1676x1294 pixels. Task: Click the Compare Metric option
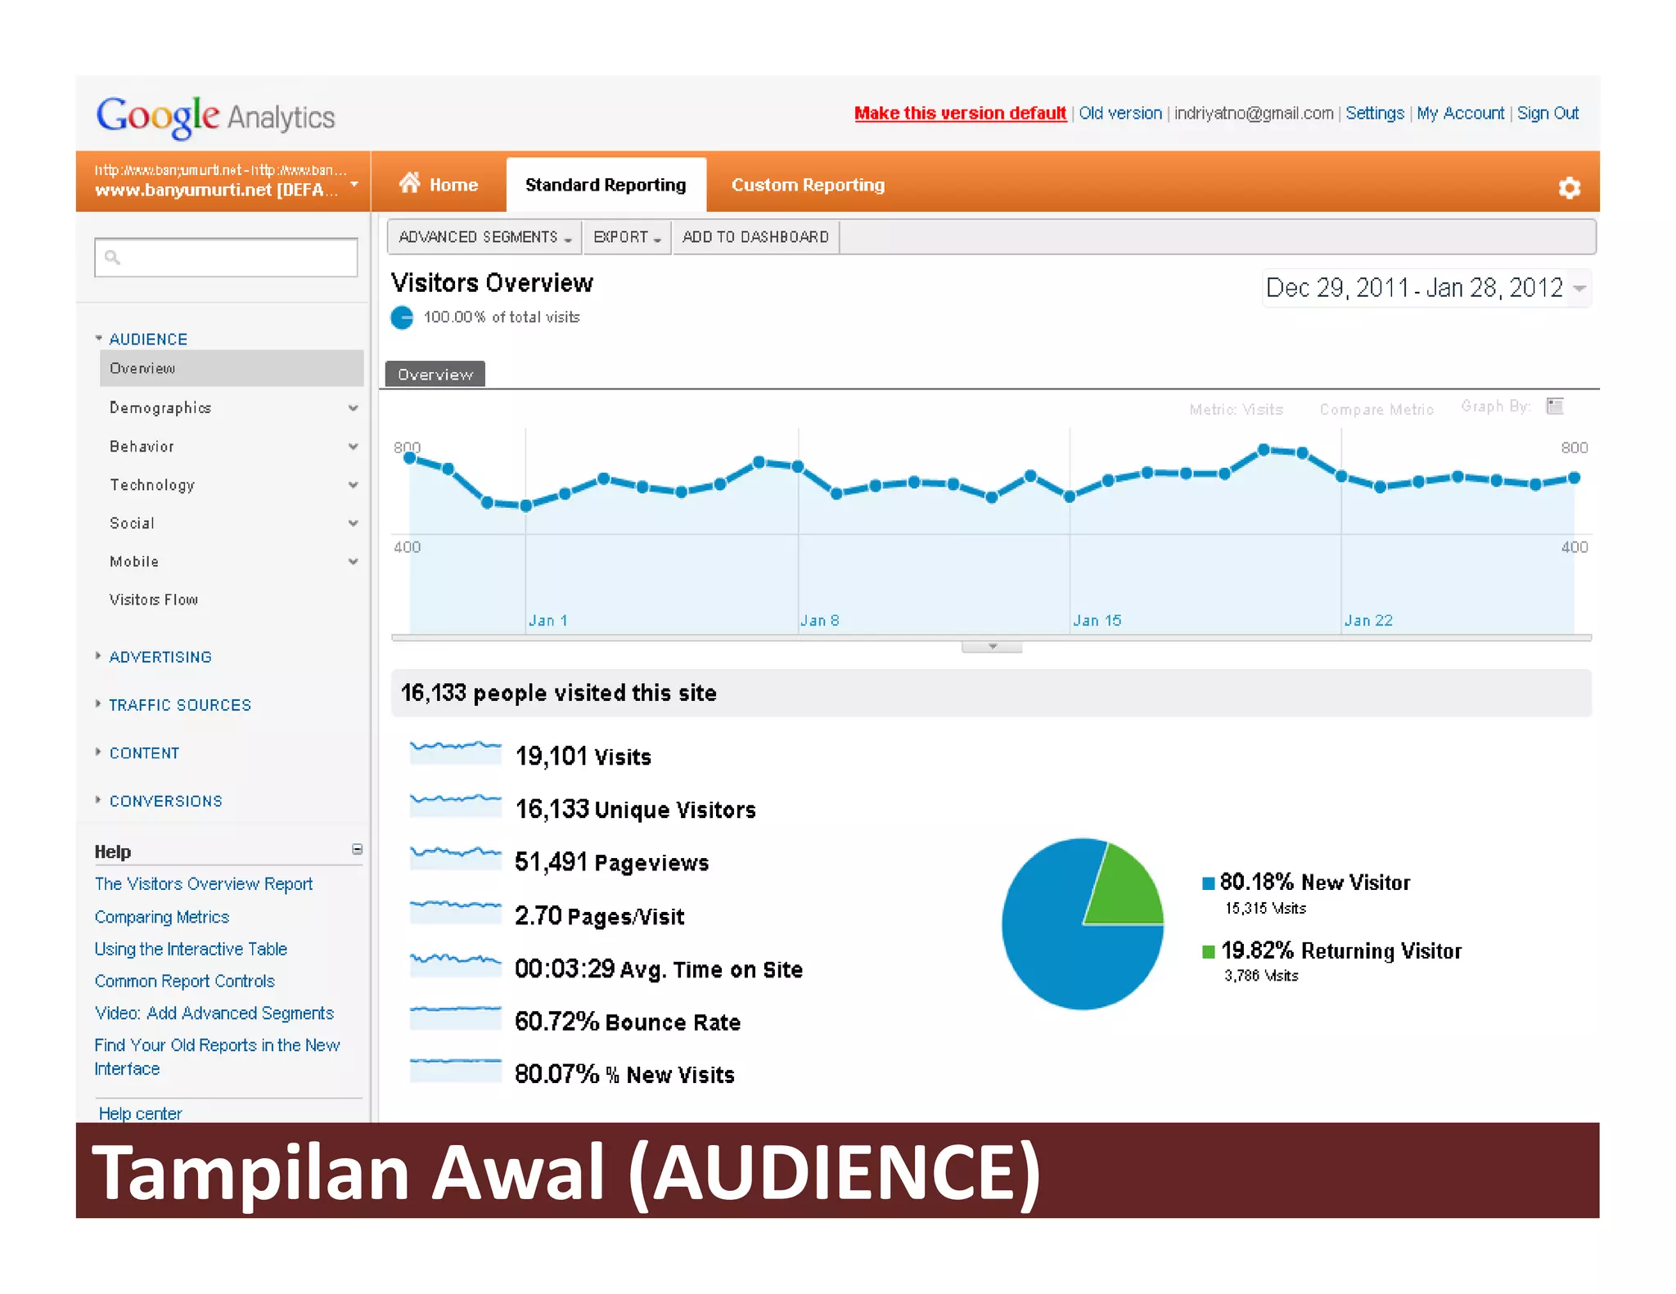(x=1376, y=409)
